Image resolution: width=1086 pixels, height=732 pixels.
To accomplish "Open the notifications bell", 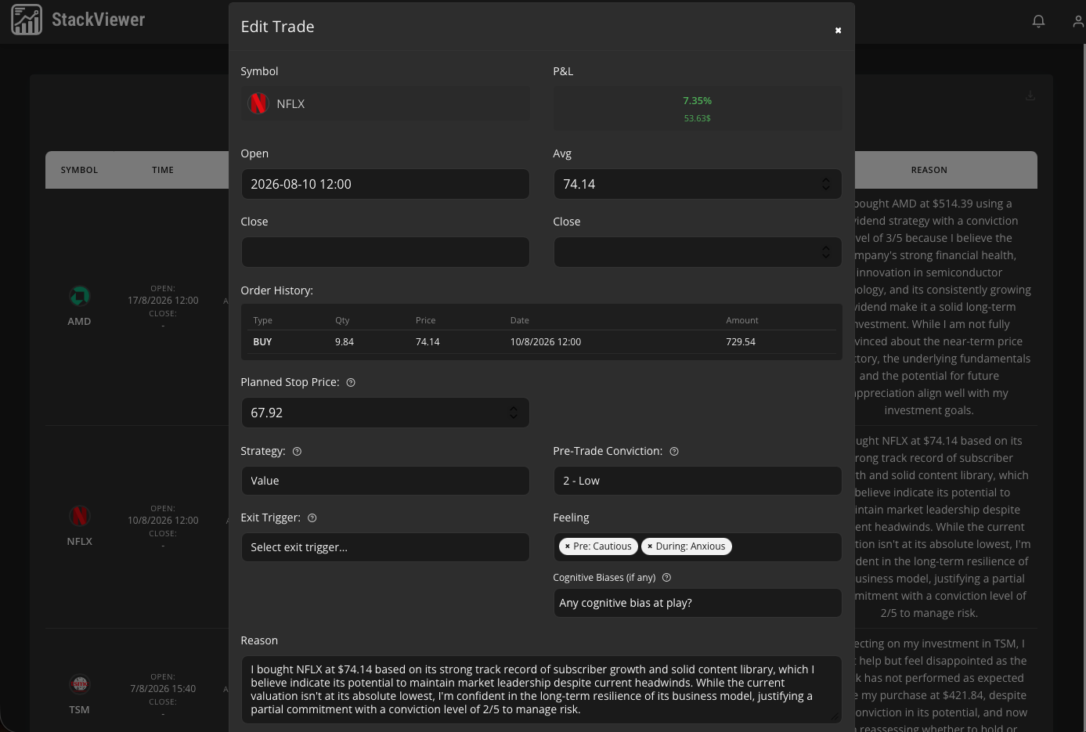I will tap(1038, 21).
